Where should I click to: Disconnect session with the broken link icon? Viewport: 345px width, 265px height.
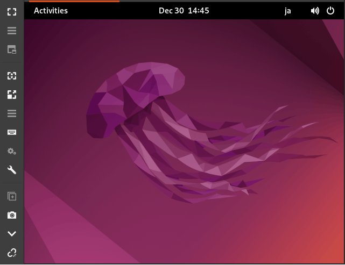pos(12,253)
